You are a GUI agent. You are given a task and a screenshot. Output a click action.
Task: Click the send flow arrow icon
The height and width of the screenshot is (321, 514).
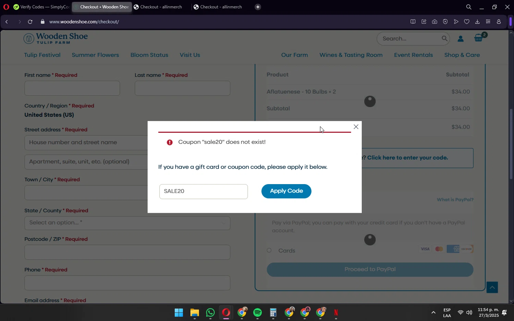[456, 22]
